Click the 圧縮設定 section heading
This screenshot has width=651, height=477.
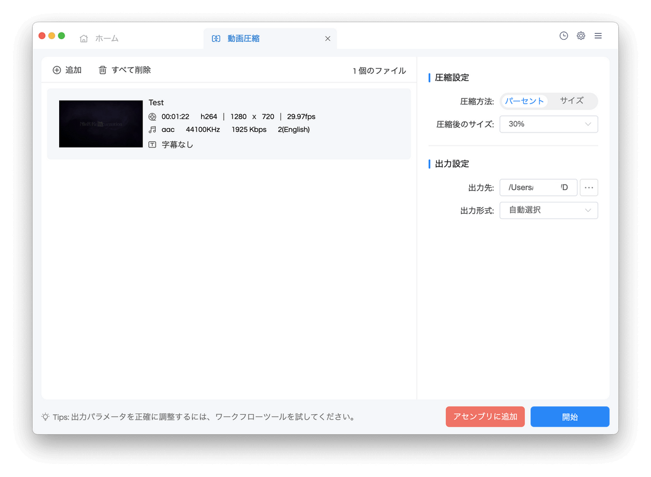click(452, 78)
